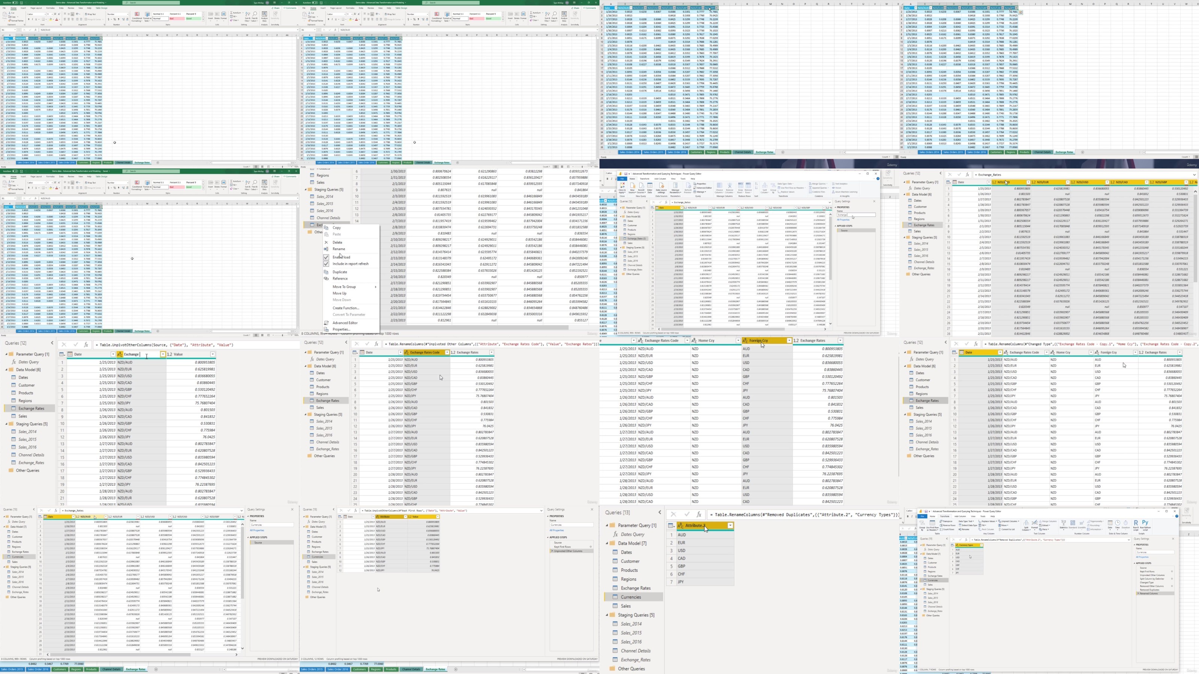Click the formula bar showing Table.UnpivotOtherColumns(Source

coord(196,344)
